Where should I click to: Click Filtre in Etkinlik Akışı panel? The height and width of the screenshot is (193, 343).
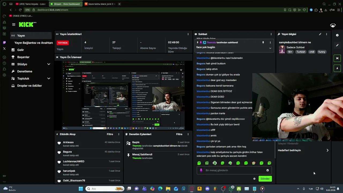click(110, 134)
